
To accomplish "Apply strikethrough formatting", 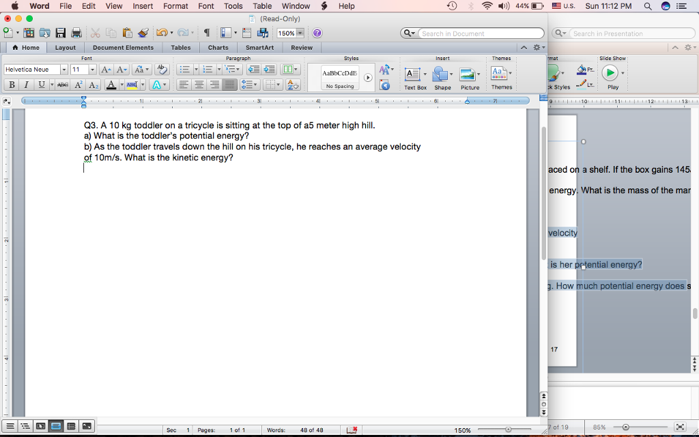I will point(63,85).
